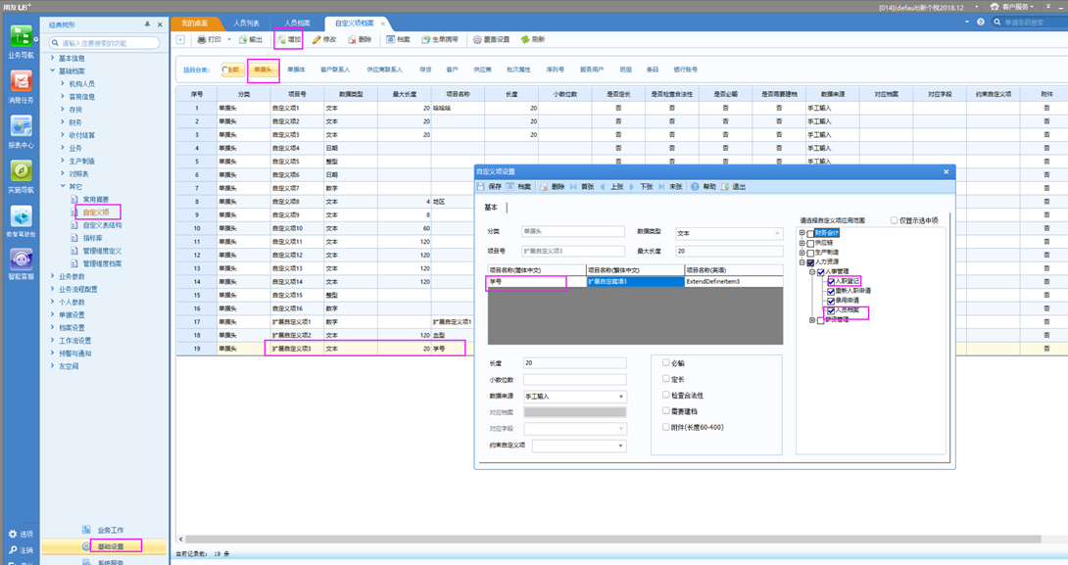Open the 数据类型 dropdown
Screen dimensions: 1068x565
tap(777, 233)
